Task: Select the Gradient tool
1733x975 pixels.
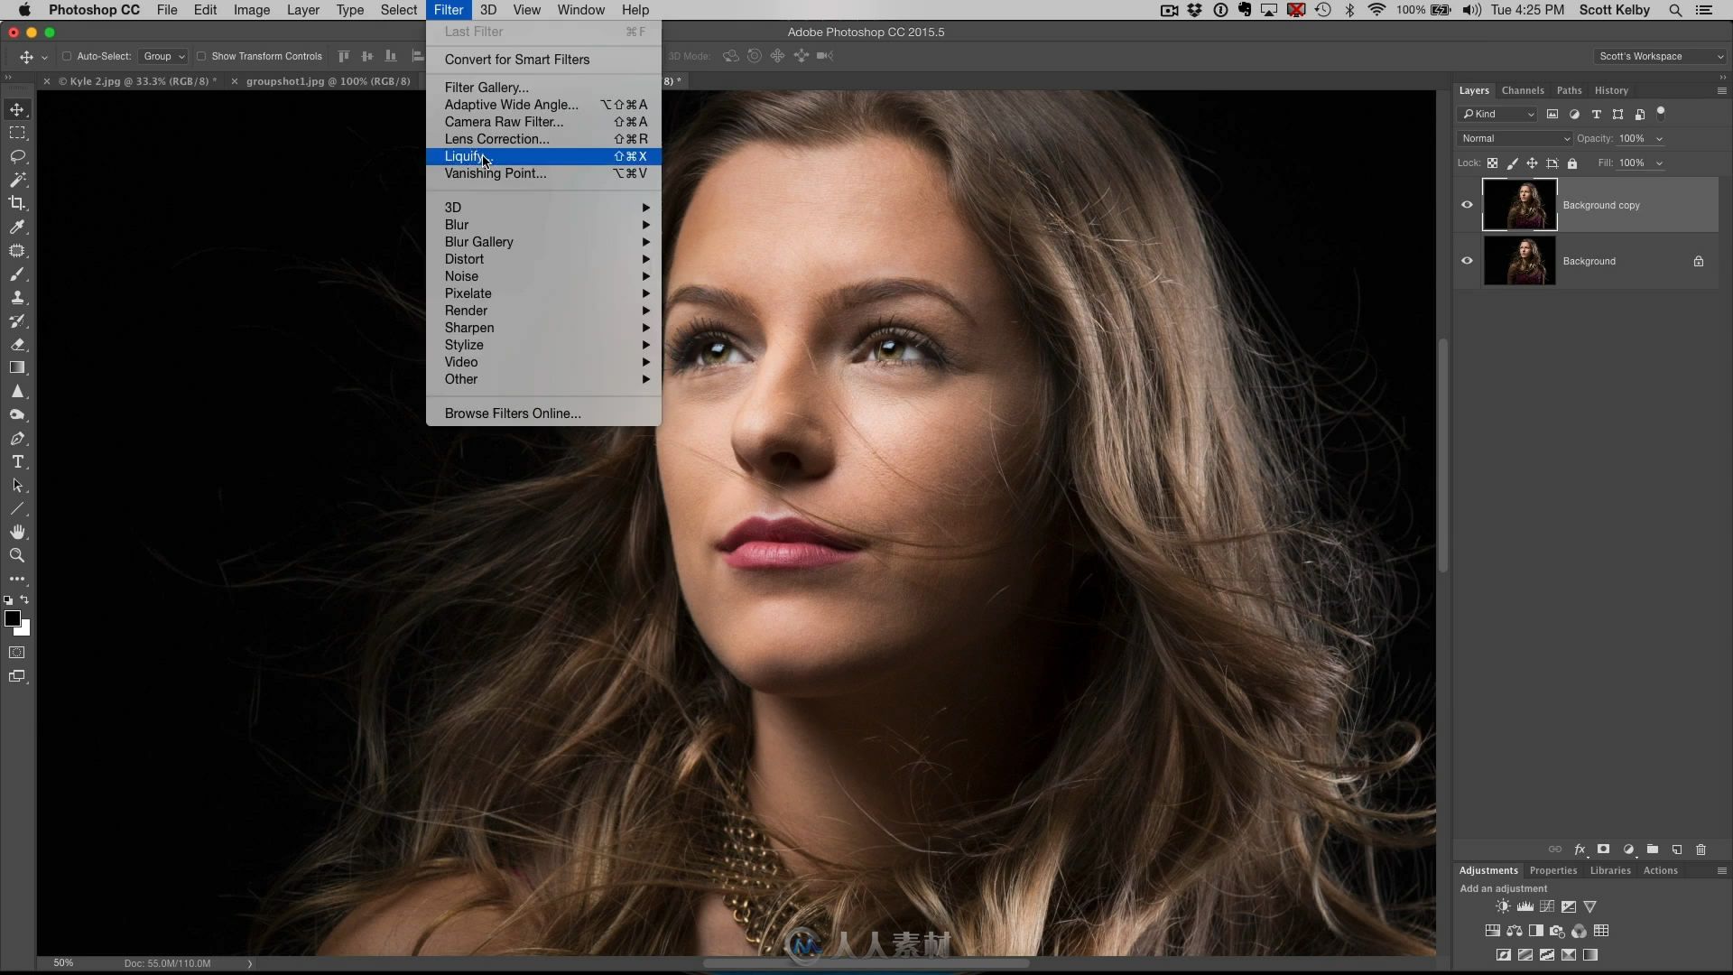Action: 17,368
